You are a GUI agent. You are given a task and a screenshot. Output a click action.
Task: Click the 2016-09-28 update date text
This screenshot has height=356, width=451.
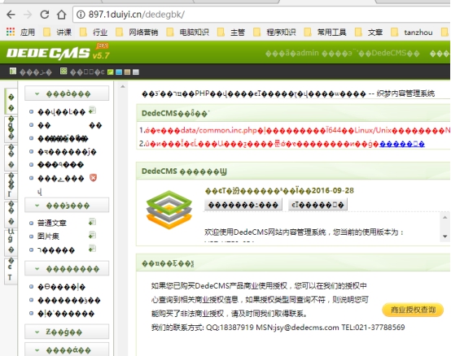tap(333, 190)
